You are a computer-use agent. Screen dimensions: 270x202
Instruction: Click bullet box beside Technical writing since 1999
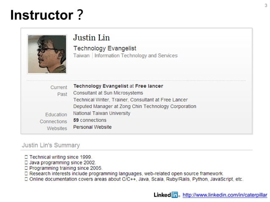26,157
